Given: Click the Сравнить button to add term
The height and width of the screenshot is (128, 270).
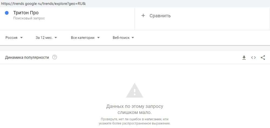Looking at the screenshot, I should (x=156, y=16).
